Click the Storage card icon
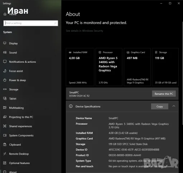 click(156, 52)
